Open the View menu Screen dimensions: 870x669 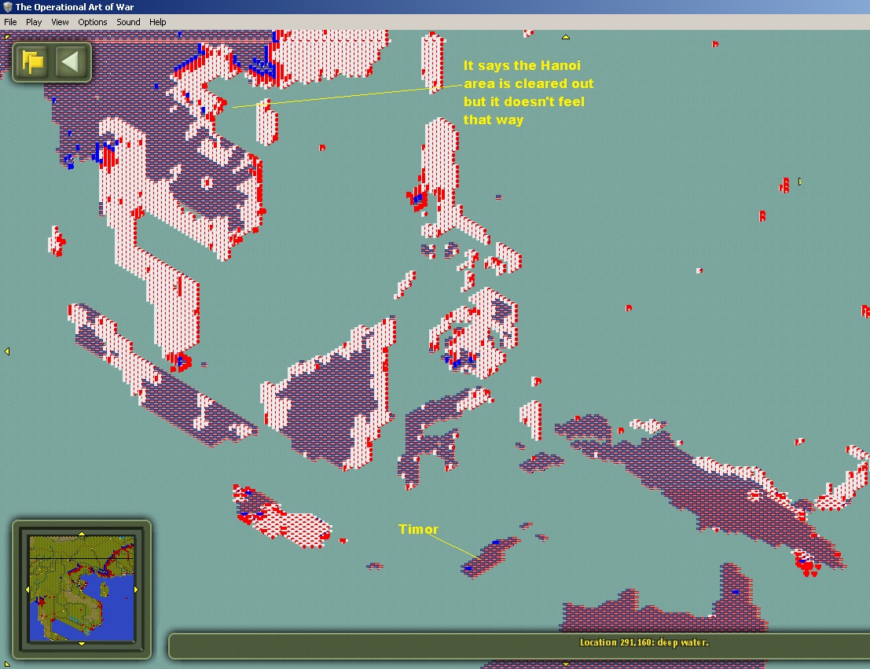coord(60,22)
